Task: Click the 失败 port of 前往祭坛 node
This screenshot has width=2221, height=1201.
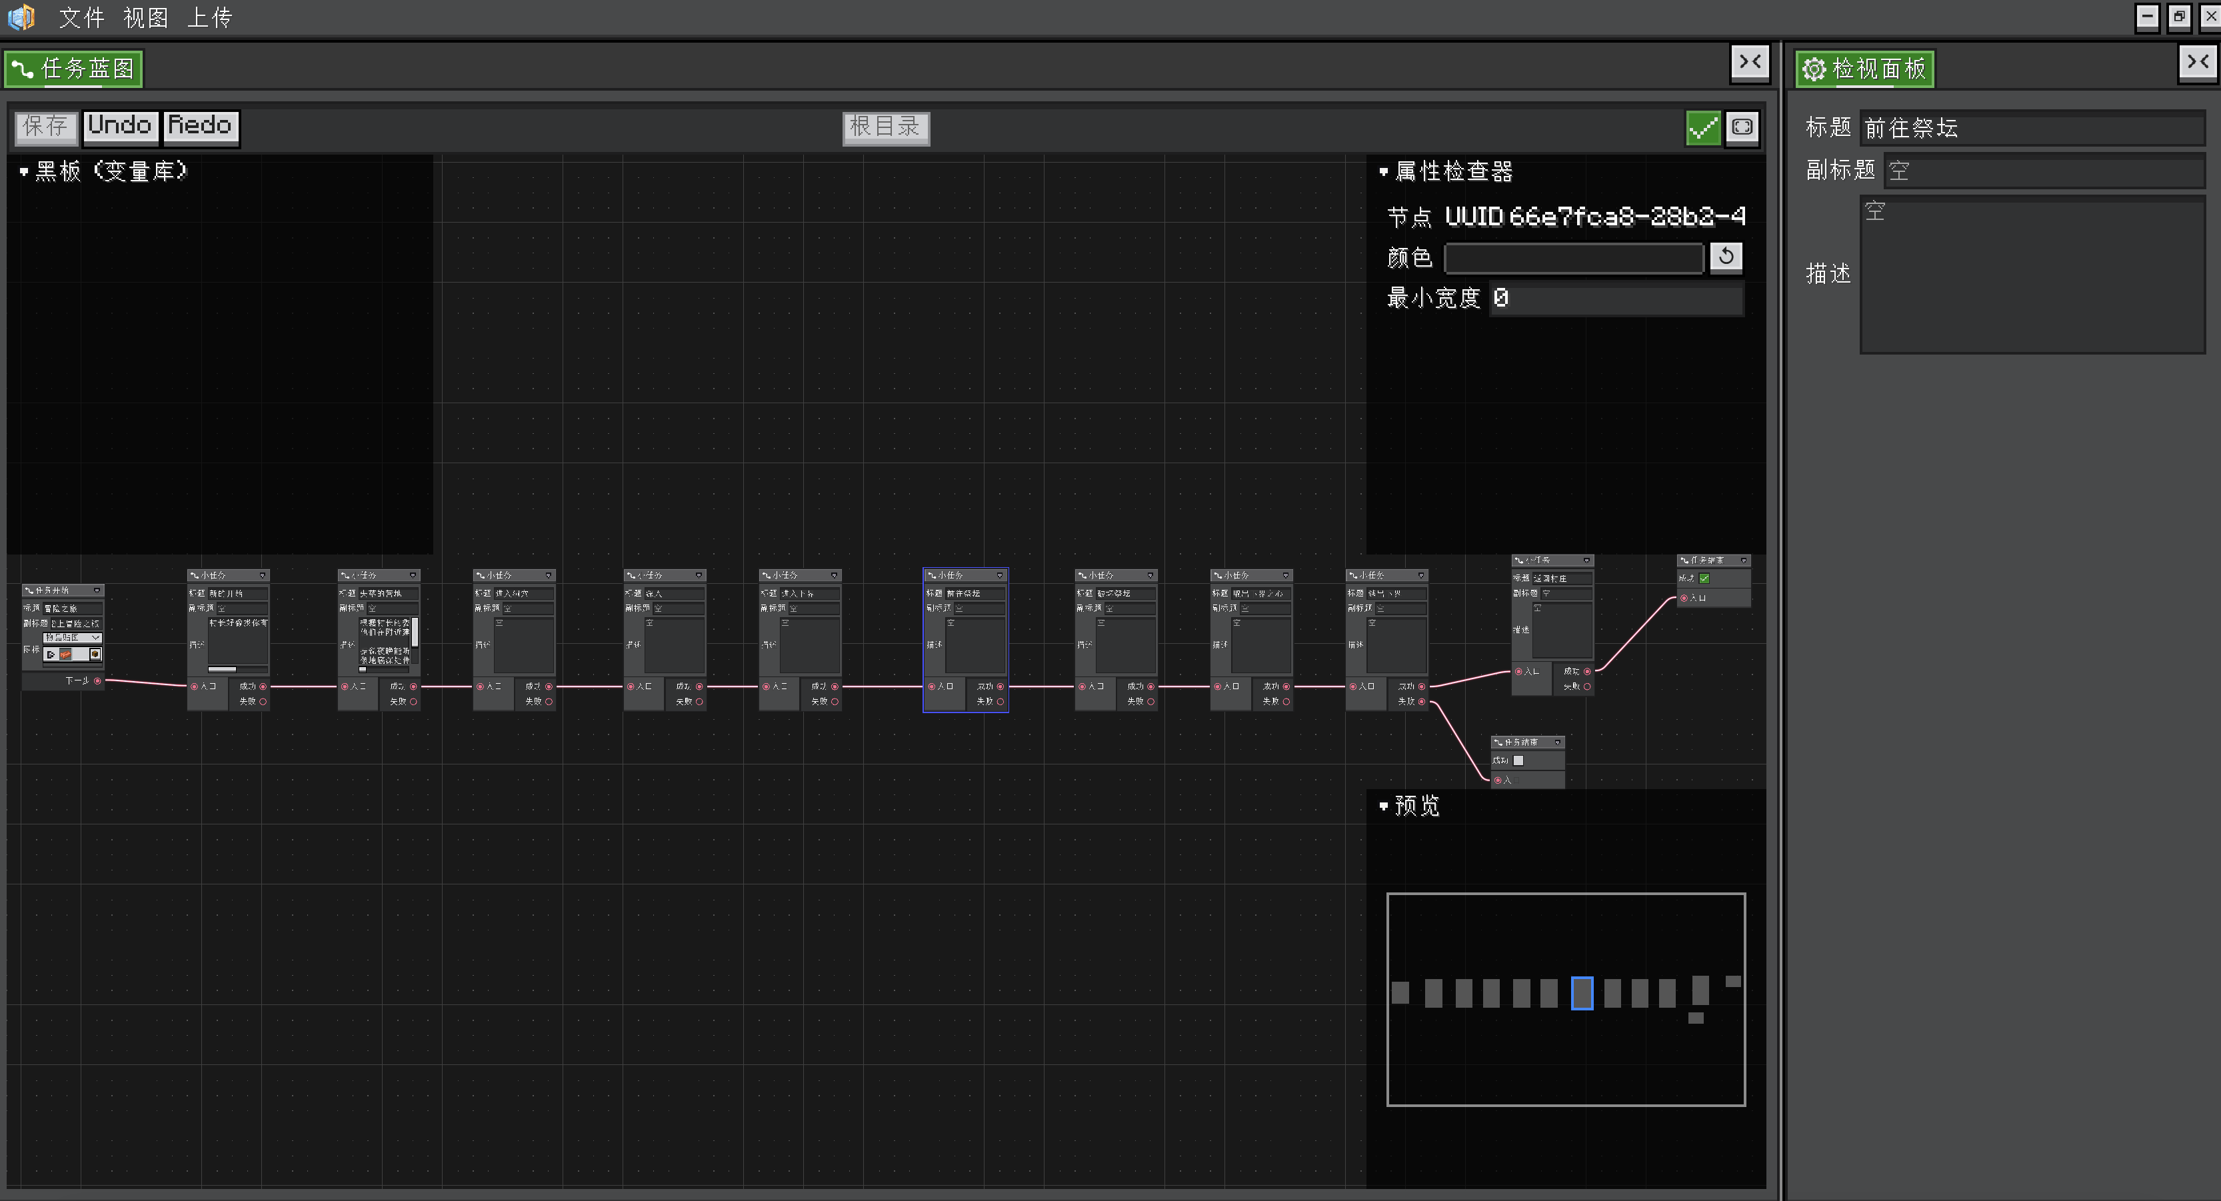Action: (x=1000, y=702)
